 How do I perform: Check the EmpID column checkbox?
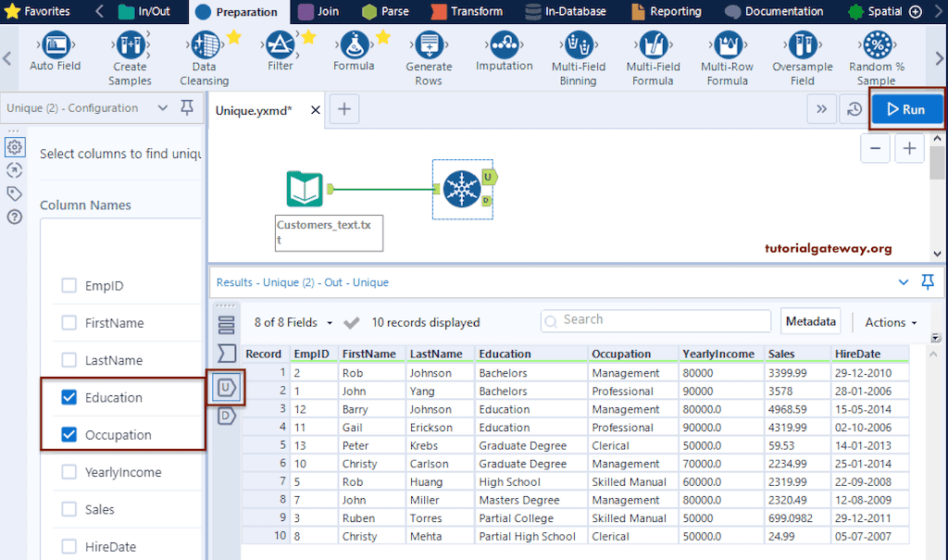pyautogui.click(x=69, y=286)
